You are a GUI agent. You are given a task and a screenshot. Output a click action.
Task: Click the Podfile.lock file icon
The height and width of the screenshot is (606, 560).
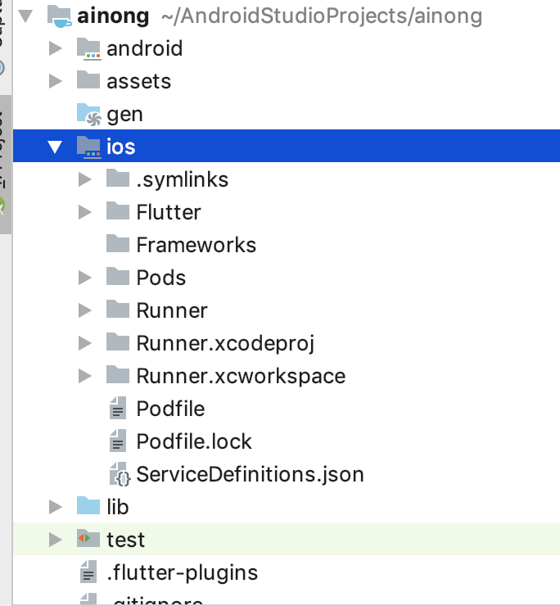click(118, 441)
